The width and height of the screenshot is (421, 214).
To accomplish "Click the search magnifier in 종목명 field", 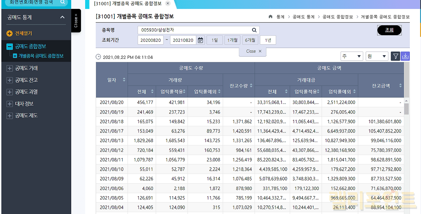I will pyautogui.click(x=254, y=30).
